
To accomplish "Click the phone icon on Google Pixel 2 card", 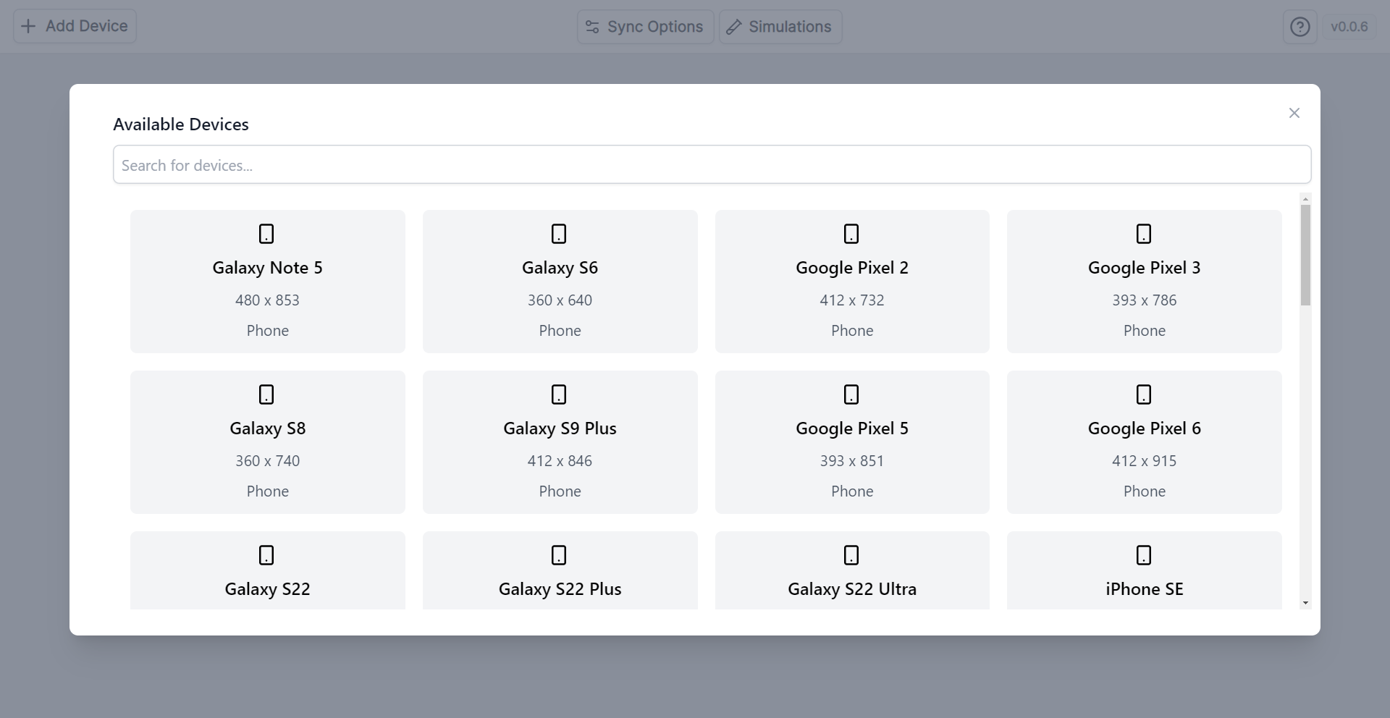I will [x=851, y=234].
